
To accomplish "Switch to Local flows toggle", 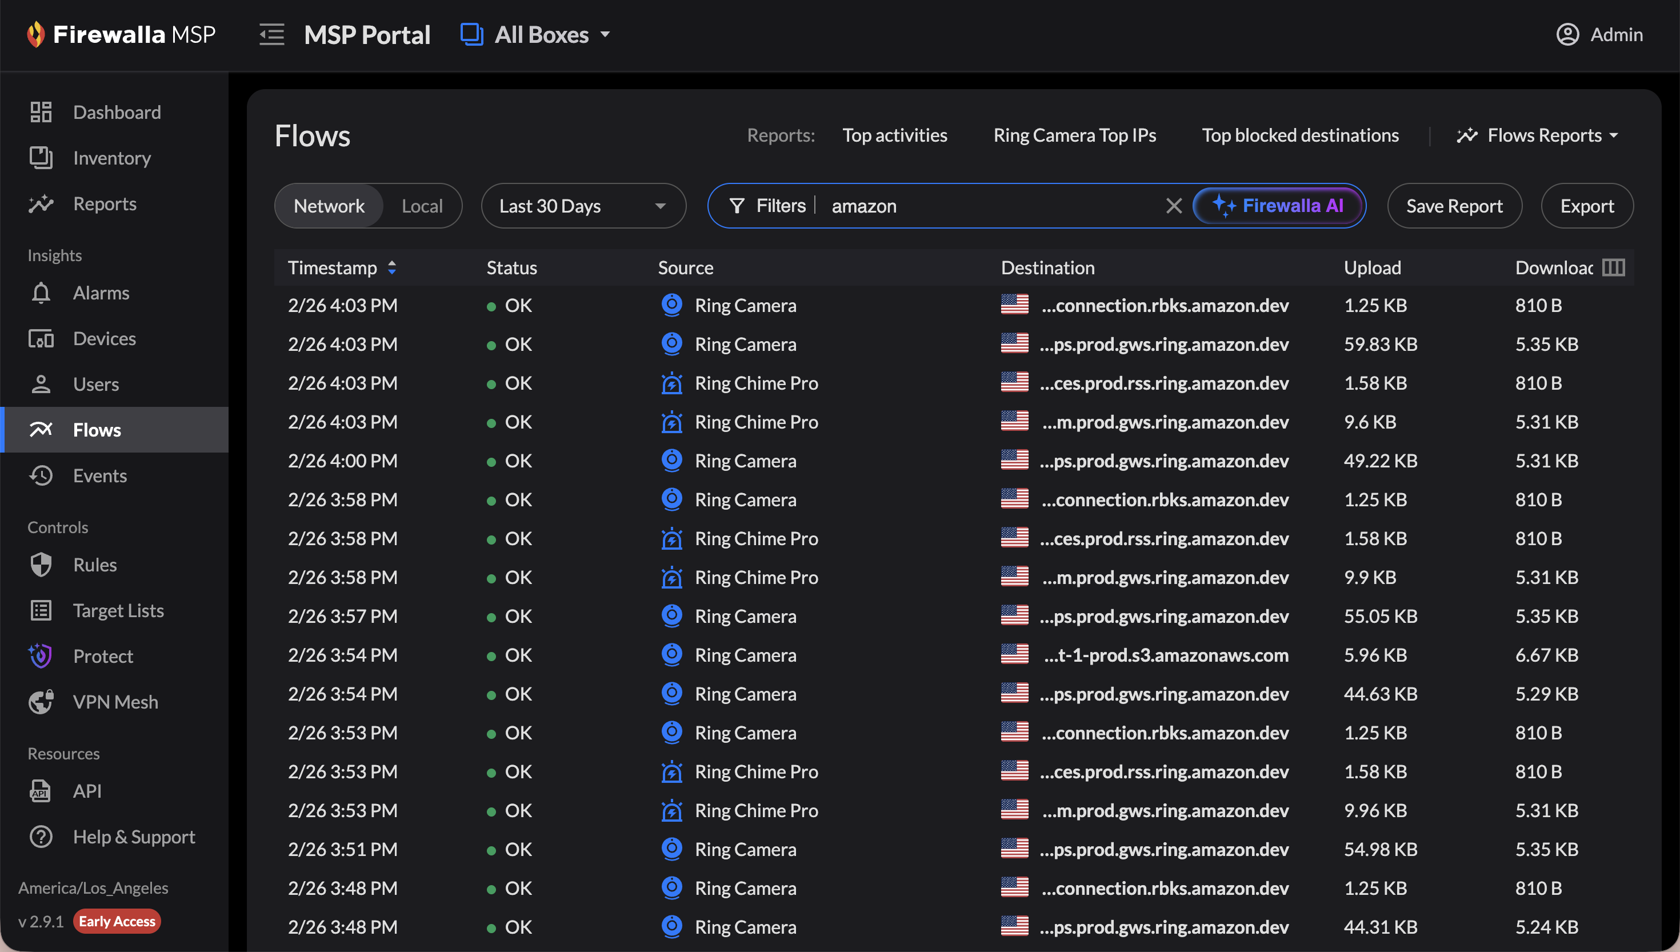I will [x=422, y=206].
